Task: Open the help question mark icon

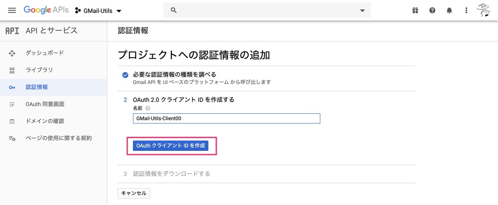Action: [432, 11]
